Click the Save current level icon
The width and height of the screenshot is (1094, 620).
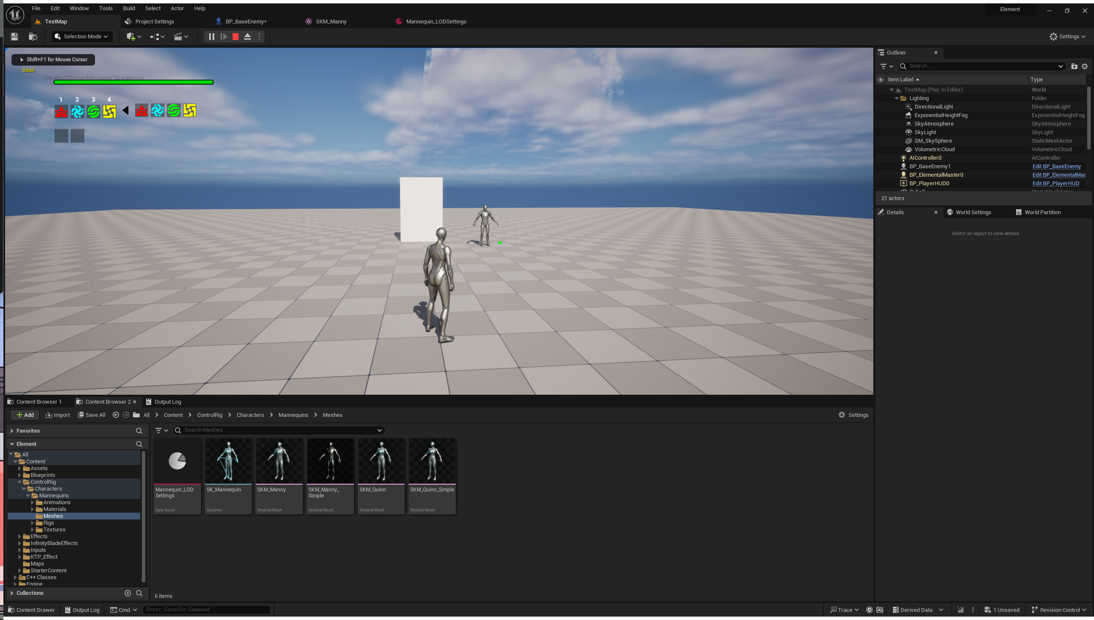[14, 37]
